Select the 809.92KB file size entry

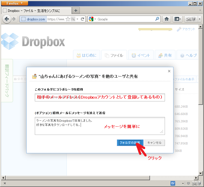point(181,129)
